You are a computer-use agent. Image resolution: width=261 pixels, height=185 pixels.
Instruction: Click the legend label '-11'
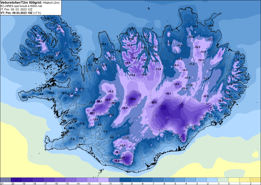(110, 183)
